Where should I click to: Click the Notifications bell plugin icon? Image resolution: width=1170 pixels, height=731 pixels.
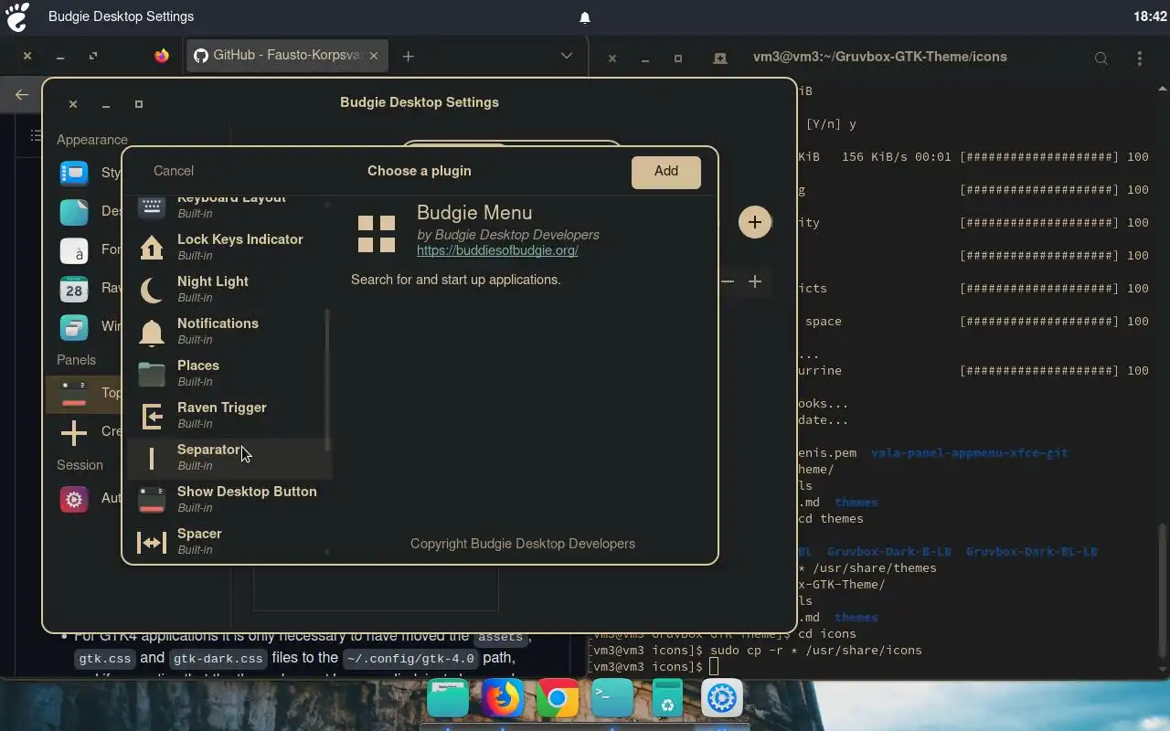151,332
